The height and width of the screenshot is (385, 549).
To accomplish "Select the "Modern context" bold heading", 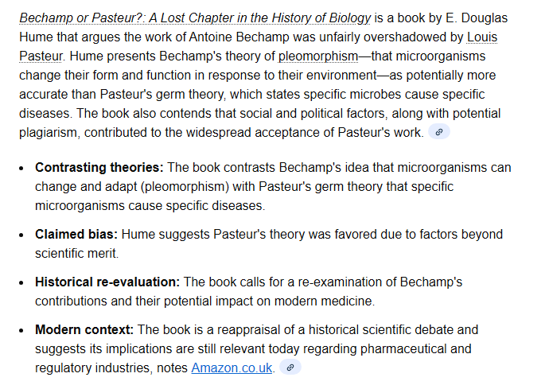I will point(85,329).
